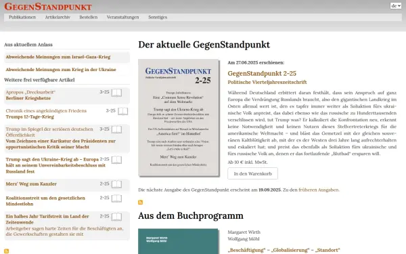Click the Apropos „Drecksarbeit“ overline text
406x254 pixels.
pos(30,92)
